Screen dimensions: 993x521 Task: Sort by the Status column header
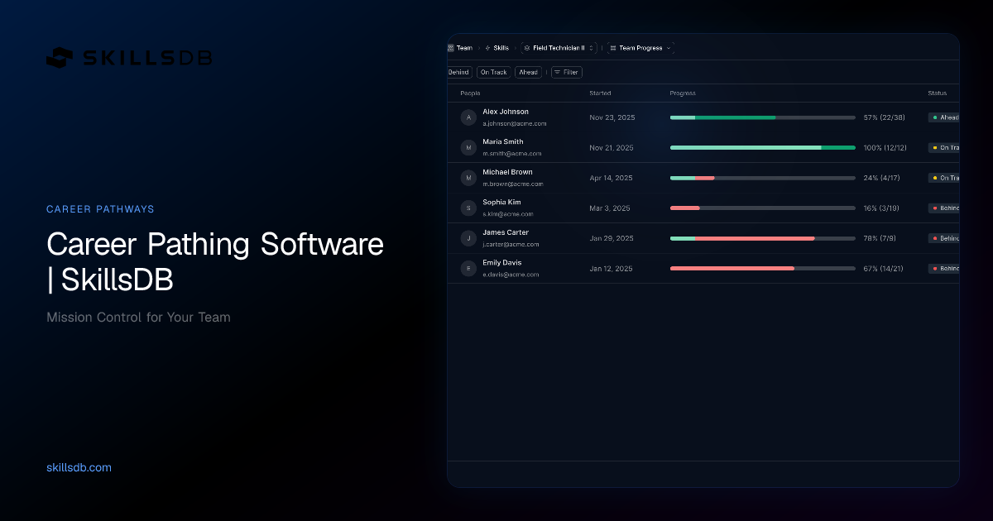(x=937, y=93)
